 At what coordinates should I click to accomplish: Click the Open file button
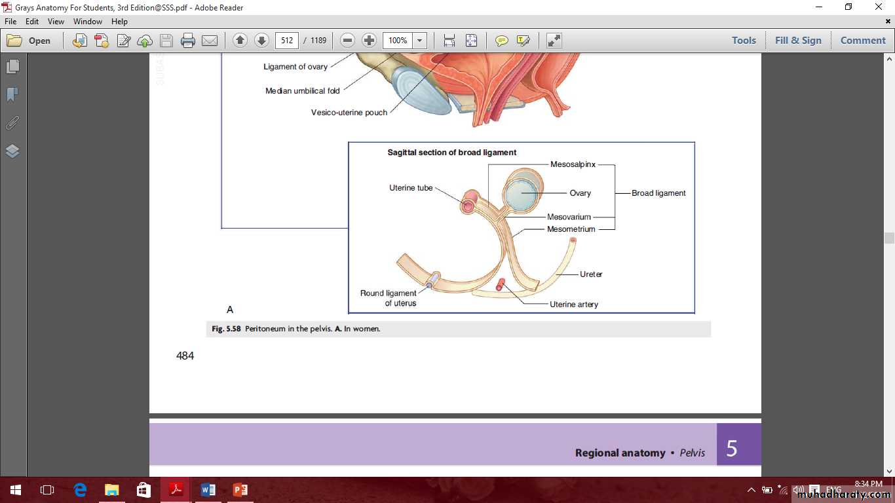29,41
